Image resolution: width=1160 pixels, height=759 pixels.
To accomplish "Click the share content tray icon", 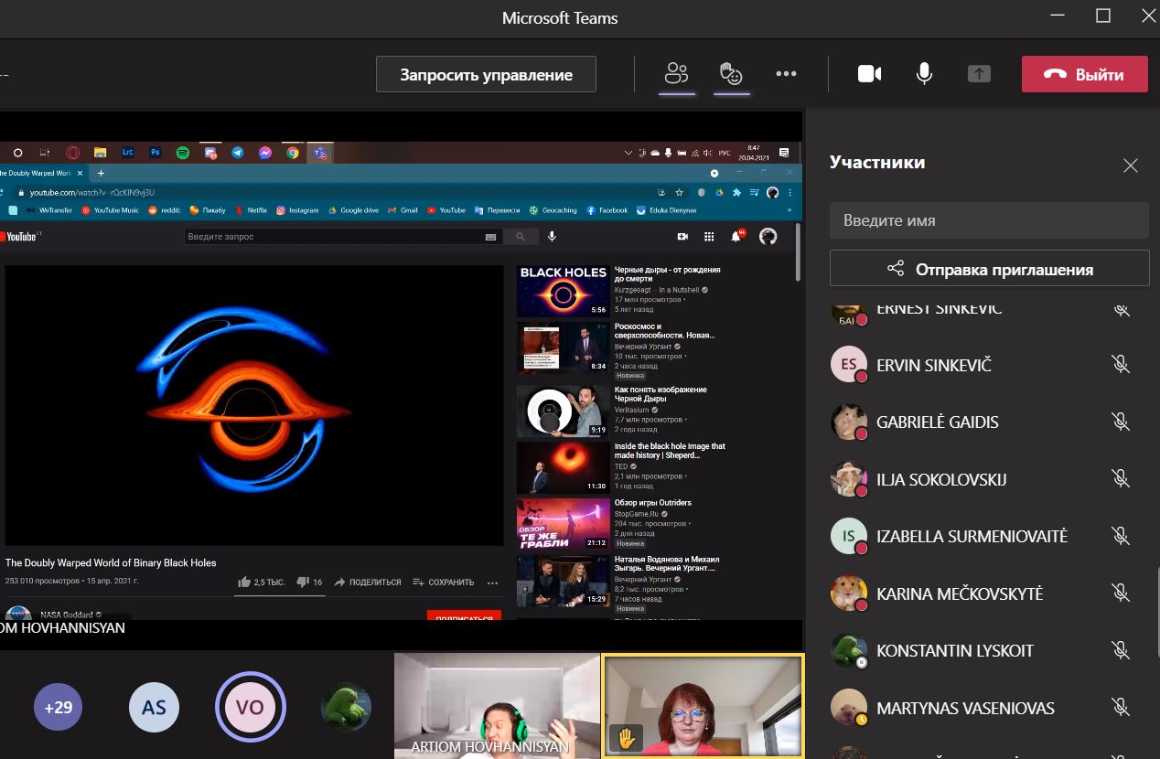I will click(x=979, y=74).
